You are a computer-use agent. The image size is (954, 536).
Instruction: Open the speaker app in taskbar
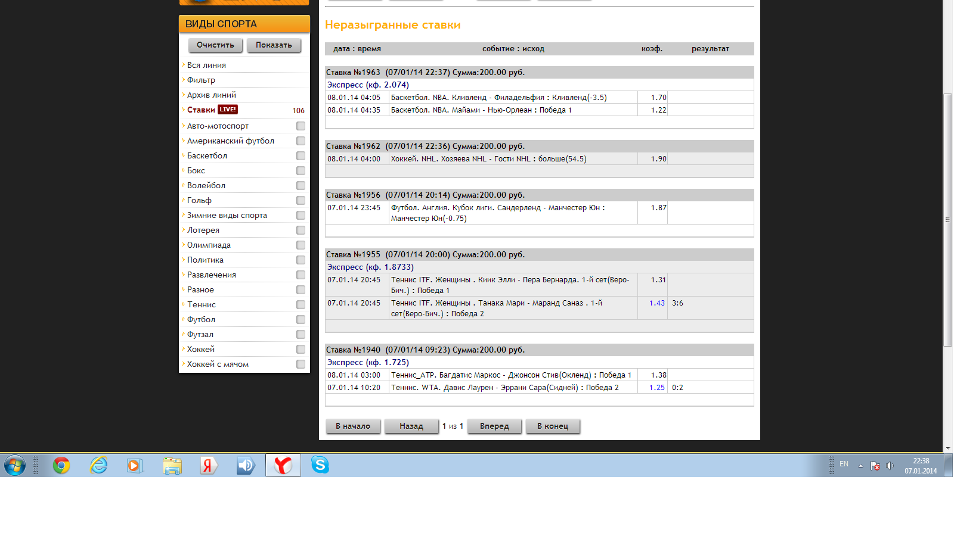246,465
